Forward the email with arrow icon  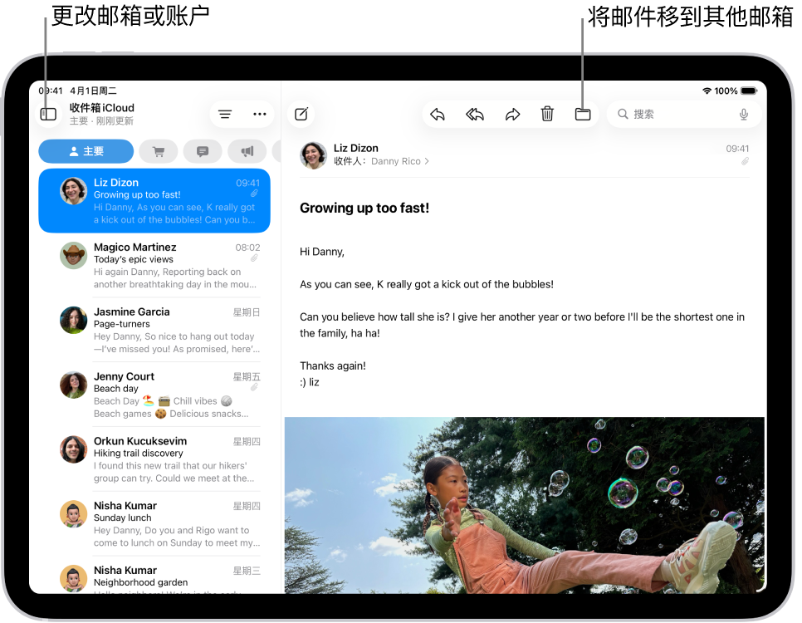coord(512,114)
